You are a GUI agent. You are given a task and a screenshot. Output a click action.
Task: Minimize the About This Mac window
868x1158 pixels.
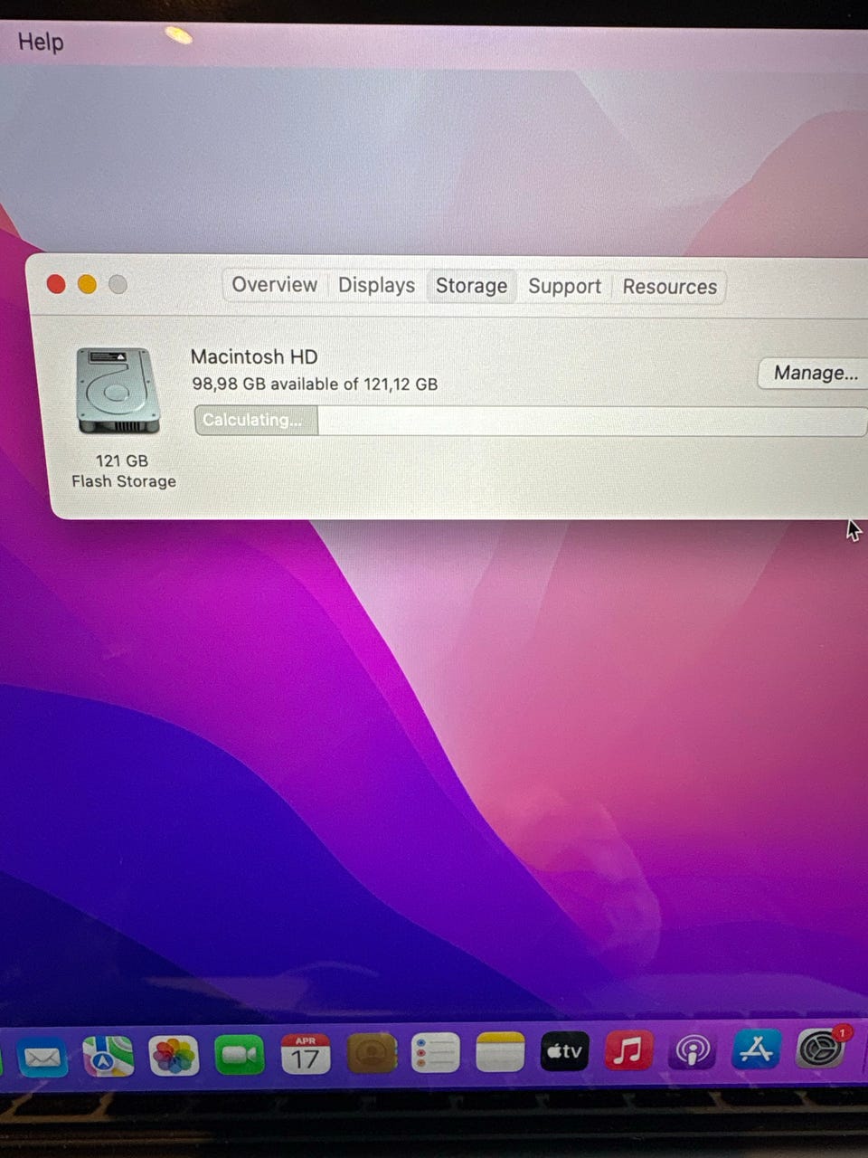click(x=87, y=284)
